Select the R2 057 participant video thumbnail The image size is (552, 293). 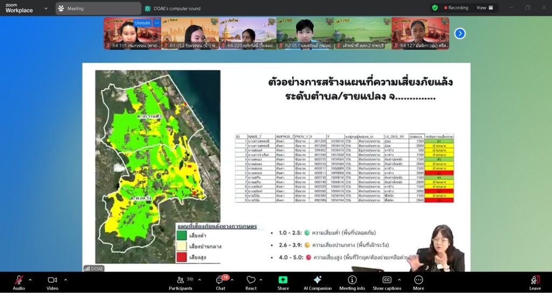[305, 33]
